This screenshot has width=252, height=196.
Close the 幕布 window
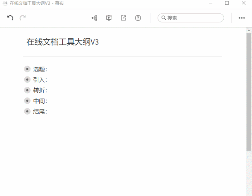tap(243, 3)
